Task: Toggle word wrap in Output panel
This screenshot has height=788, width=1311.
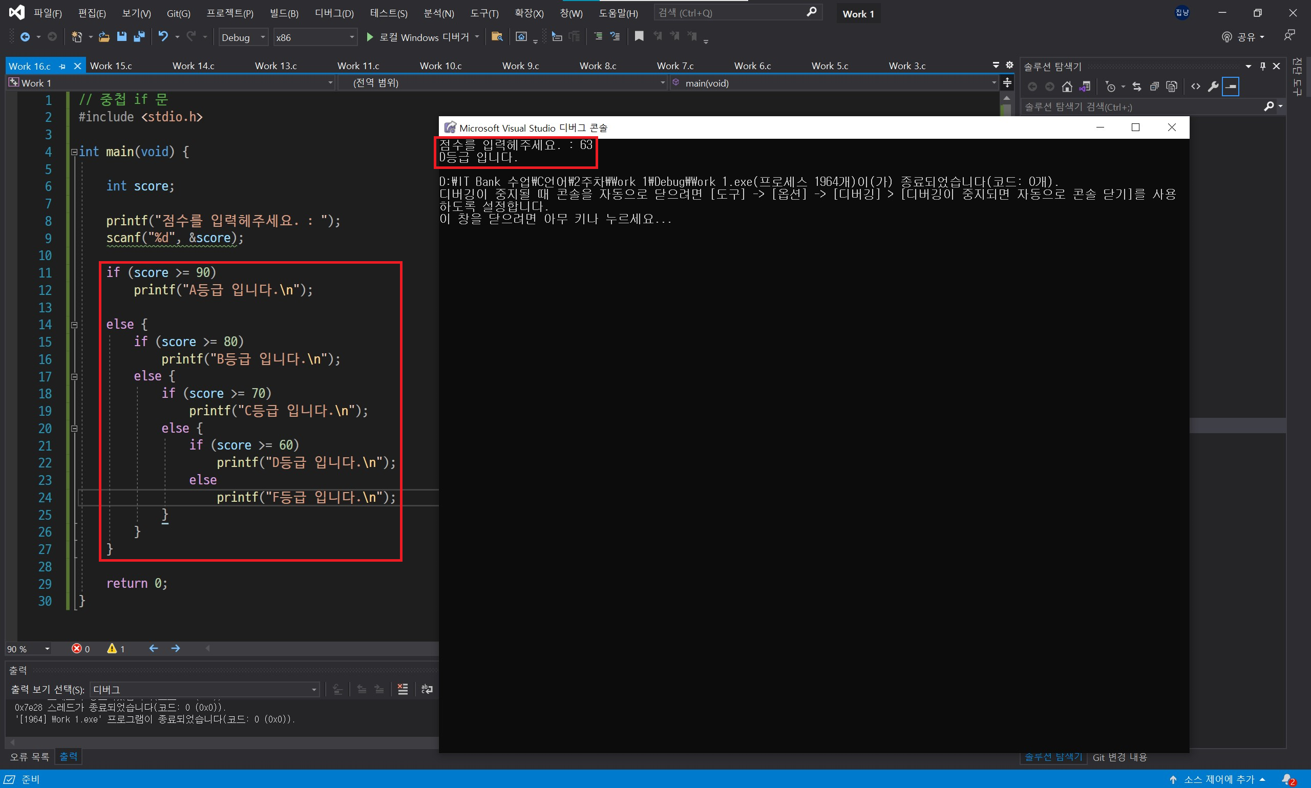Action: (x=427, y=689)
